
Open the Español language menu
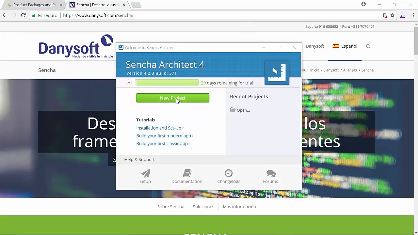click(x=345, y=46)
